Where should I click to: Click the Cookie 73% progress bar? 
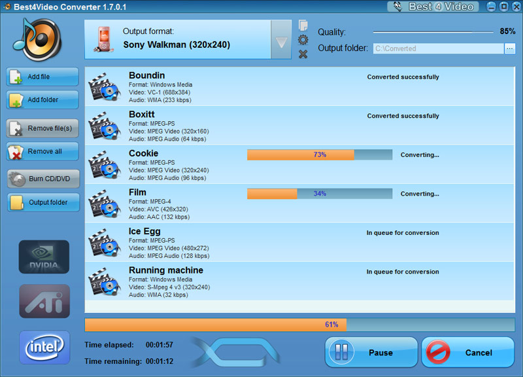[x=320, y=154]
